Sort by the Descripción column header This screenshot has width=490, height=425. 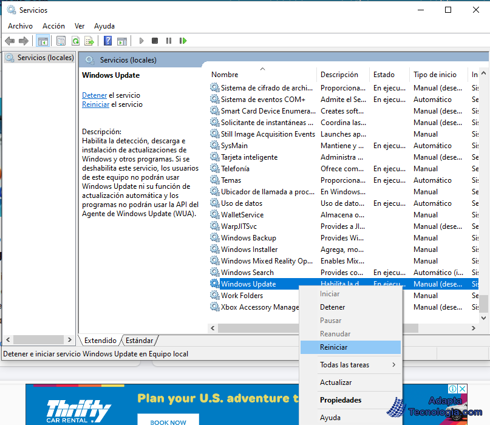pyautogui.click(x=343, y=75)
